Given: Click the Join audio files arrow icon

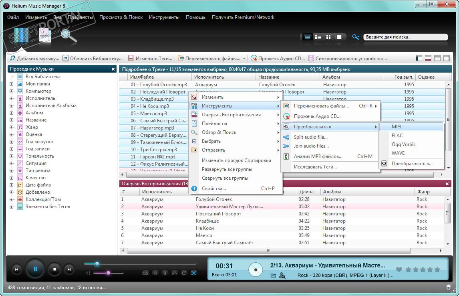Looking at the screenshot, I should tap(286, 146).
